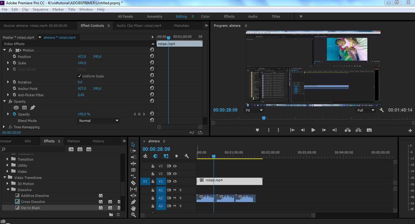Viewport: 415px width, 224px height.
Task: Select the Track Select Forward tool
Action: (133, 151)
